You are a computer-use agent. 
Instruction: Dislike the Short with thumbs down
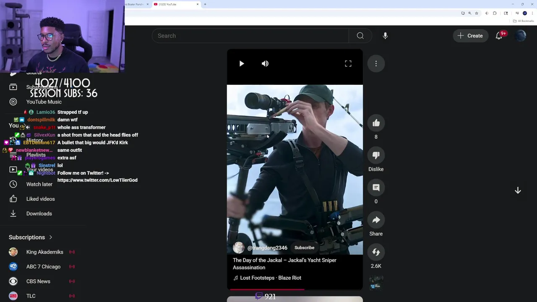click(x=376, y=155)
